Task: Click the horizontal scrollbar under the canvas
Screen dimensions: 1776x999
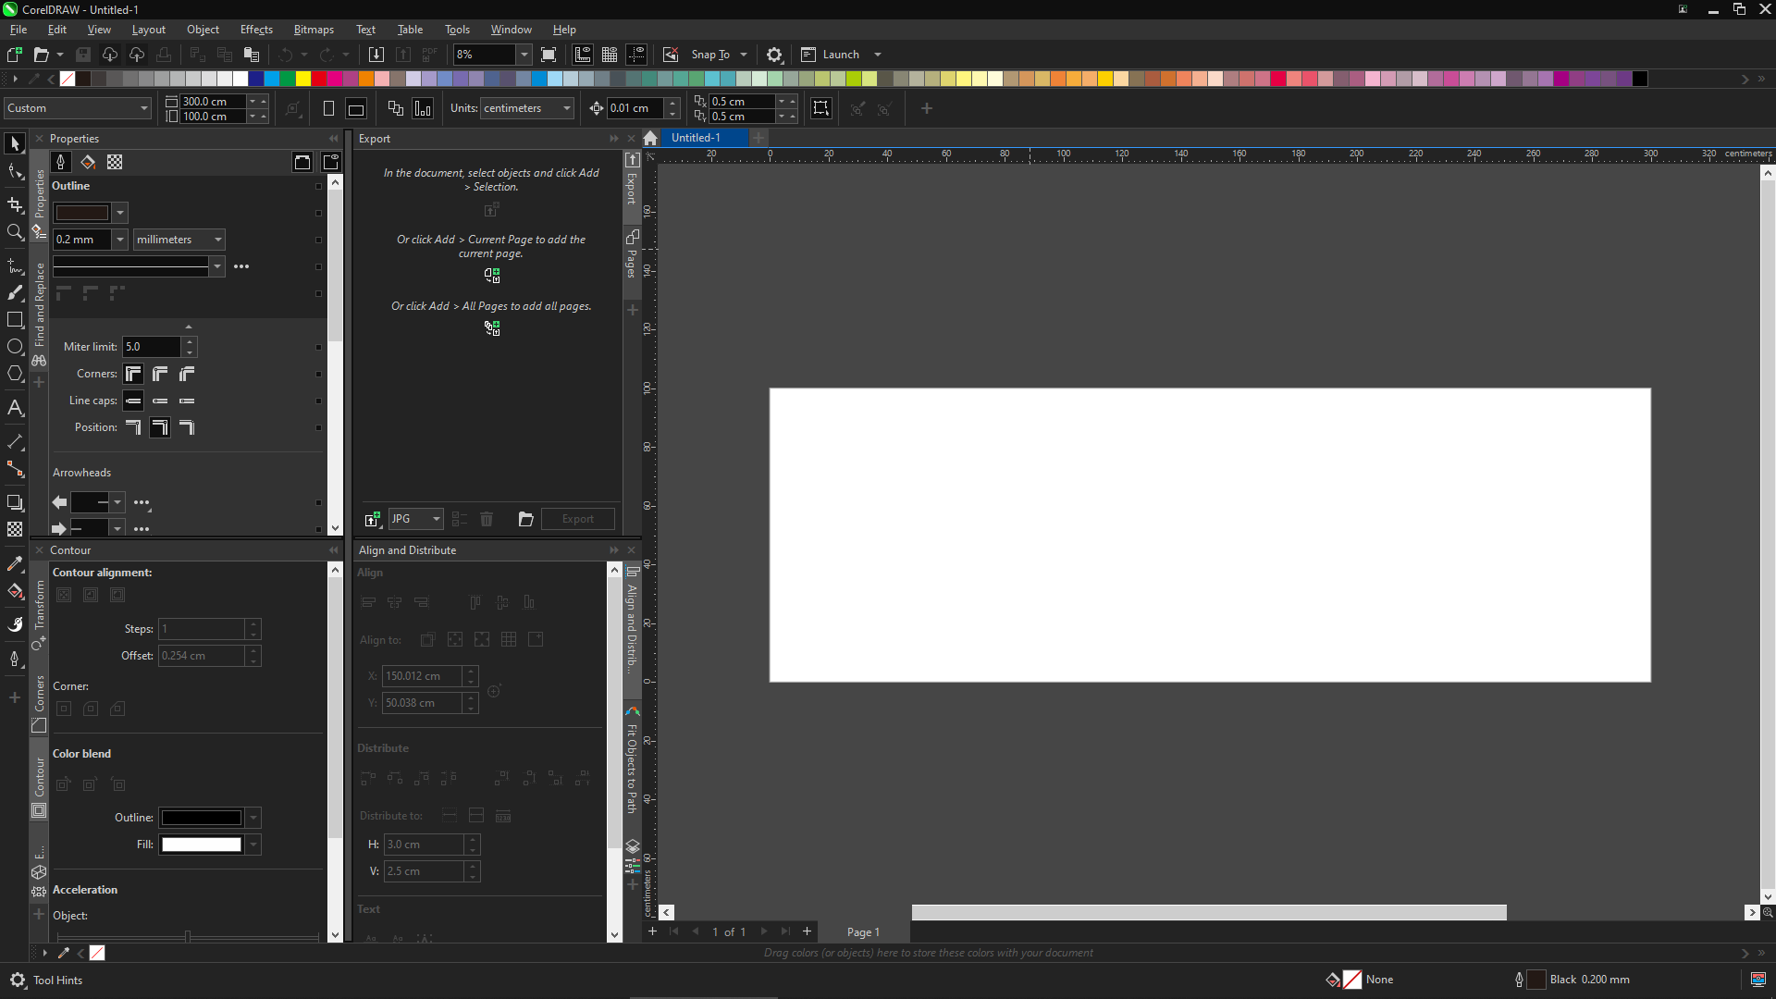Action: click(1208, 913)
